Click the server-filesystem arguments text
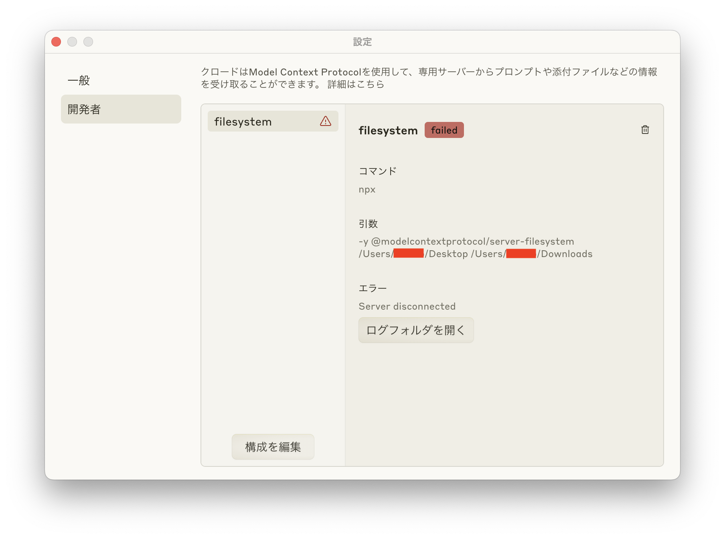The width and height of the screenshot is (725, 539). 476,247
